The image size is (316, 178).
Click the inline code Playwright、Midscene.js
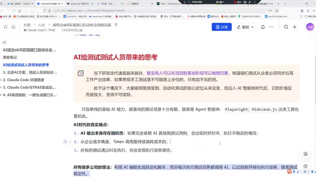pyautogui.click(x=251, y=109)
